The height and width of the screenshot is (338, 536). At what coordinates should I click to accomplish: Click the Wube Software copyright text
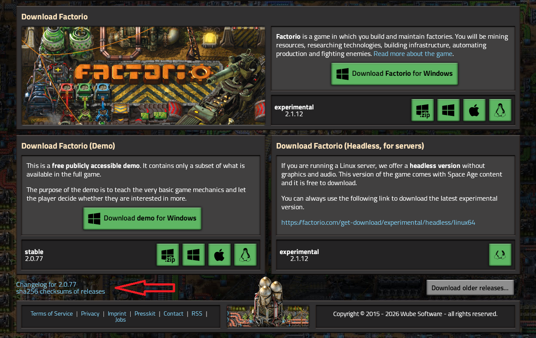[415, 314]
